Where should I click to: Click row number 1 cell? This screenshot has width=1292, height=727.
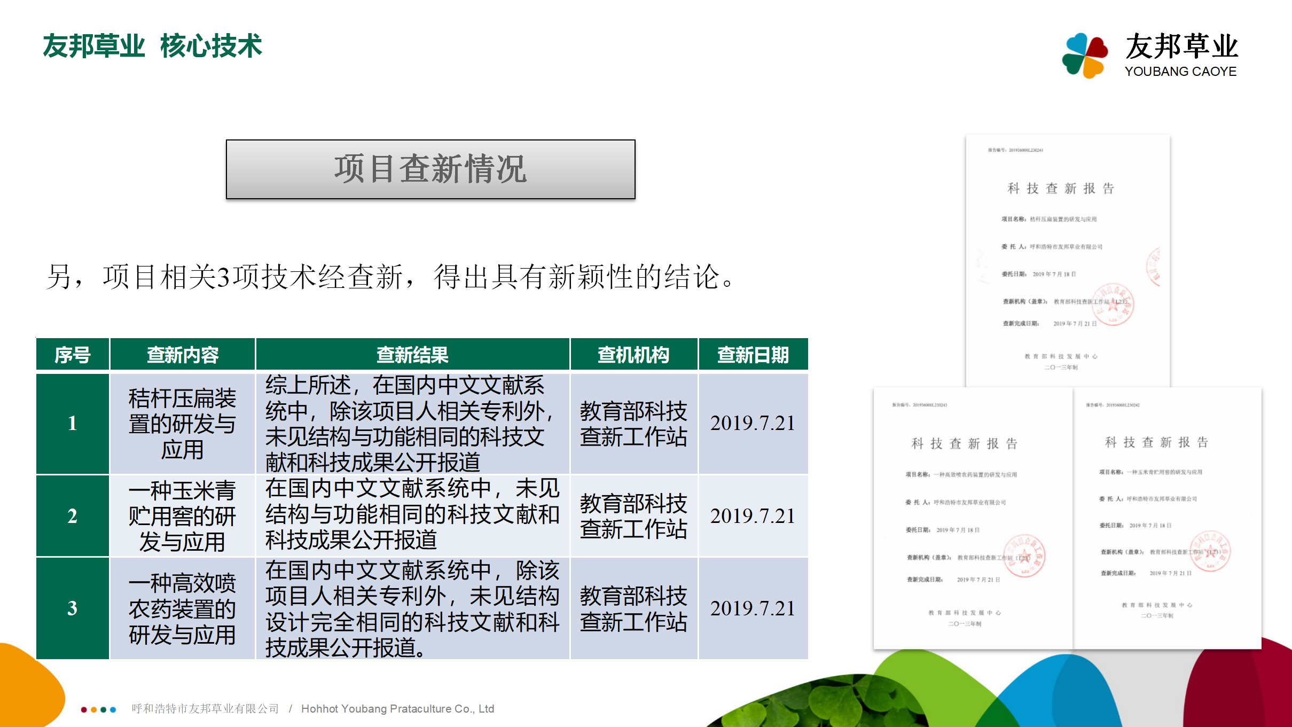click(x=73, y=423)
